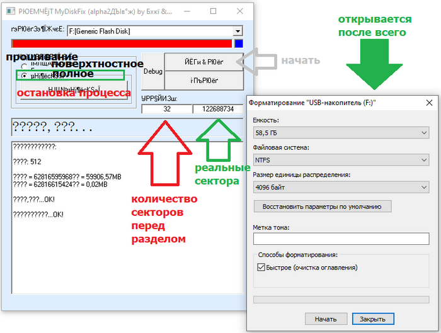Click the Debug button in MyDiskFix
Screen dimensions: 441x333
152,71
